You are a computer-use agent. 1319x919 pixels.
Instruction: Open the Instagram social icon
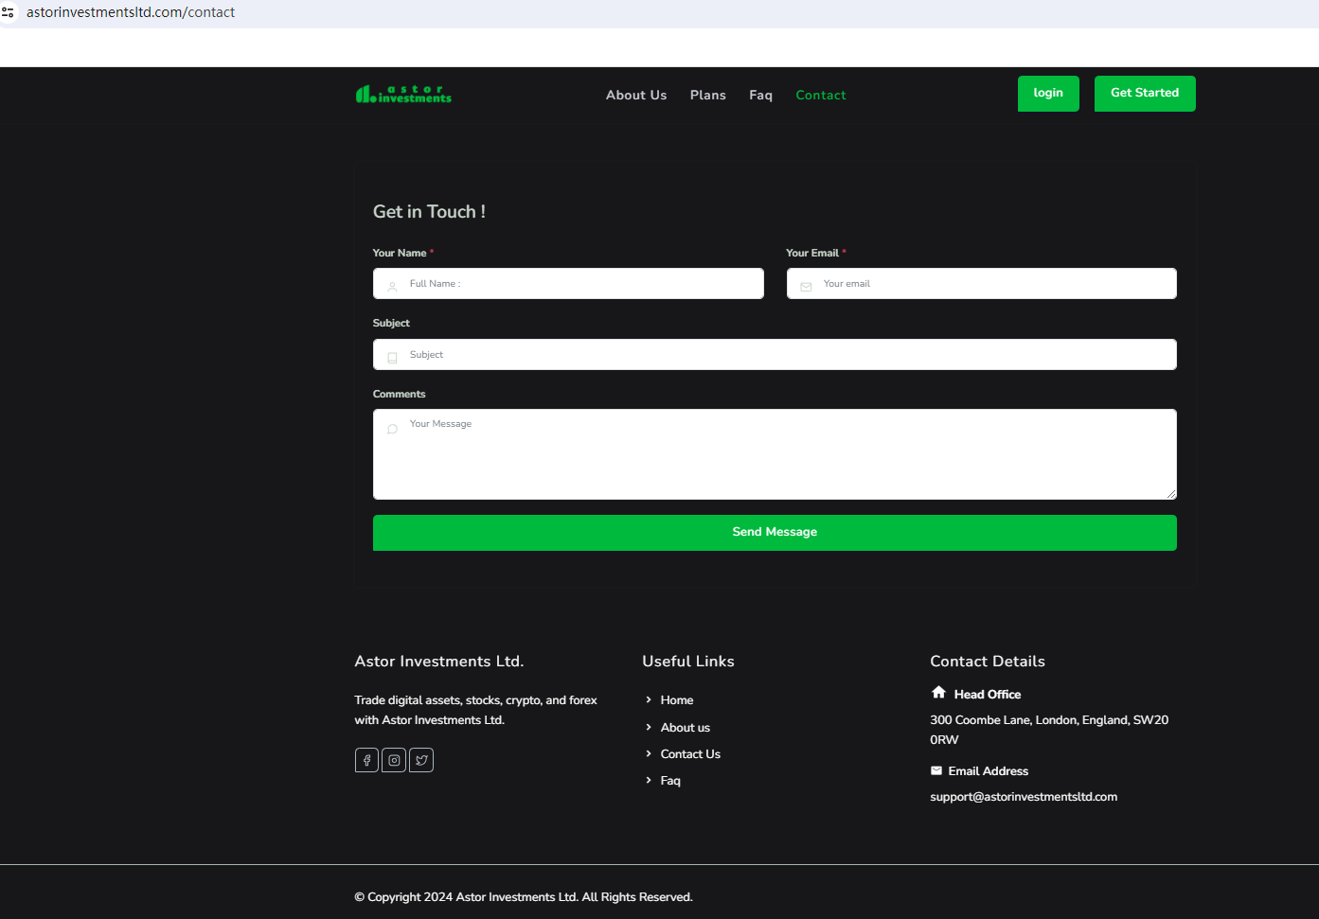point(394,760)
